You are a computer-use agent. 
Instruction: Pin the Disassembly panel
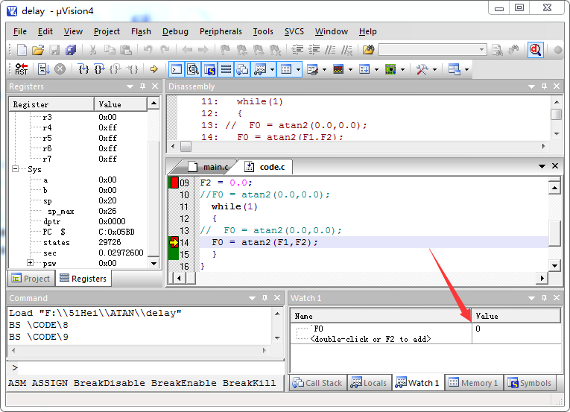click(544, 86)
